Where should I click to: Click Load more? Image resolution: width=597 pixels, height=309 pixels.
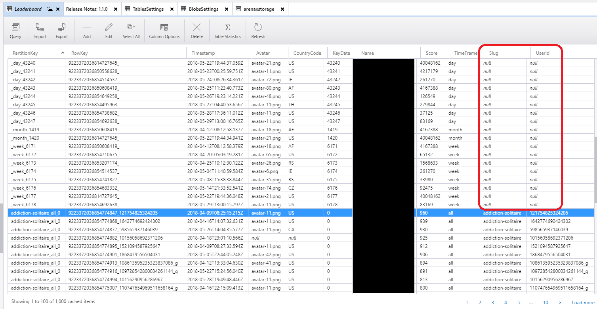click(583, 302)
